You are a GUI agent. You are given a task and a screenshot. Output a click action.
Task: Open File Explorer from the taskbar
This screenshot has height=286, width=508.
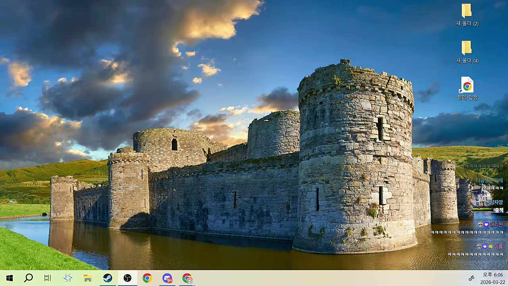pos(88,278)
